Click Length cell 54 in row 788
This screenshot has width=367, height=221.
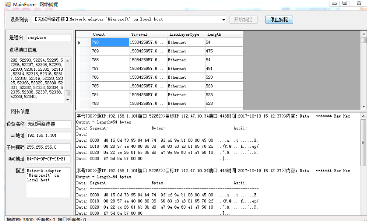click(x=224, y=60)
